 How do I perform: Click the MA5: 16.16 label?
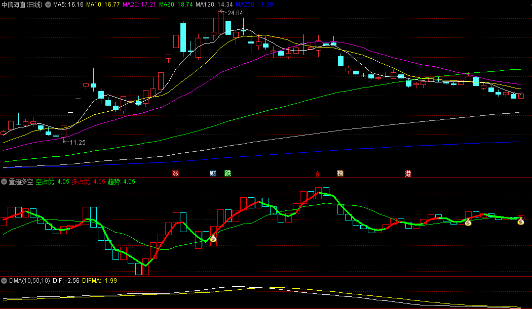(68, 5)
